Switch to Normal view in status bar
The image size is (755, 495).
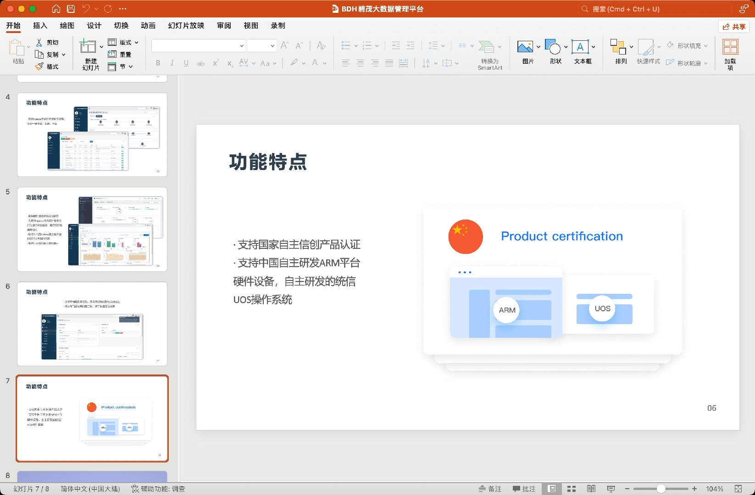552,489
